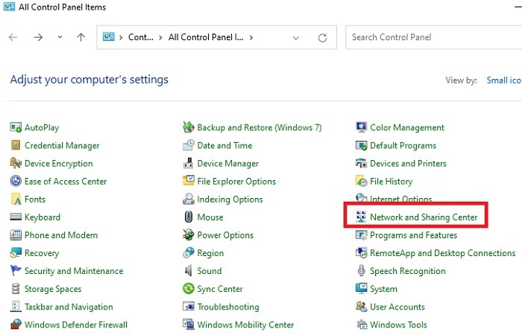The height and width of the screenshot is (335, 522).
Task: Expand chevron before Cont... breadcrumb
Action: click(121, 37)
